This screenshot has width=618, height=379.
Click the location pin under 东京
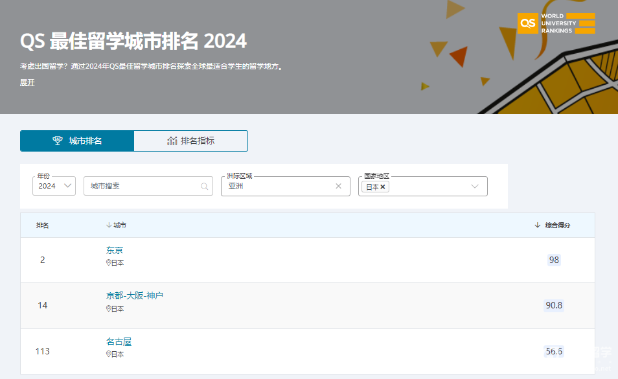click(x=108, y=263)
